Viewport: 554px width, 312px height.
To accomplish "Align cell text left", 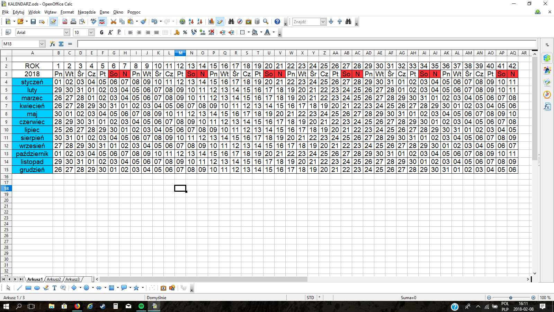I will pos(130,32).
